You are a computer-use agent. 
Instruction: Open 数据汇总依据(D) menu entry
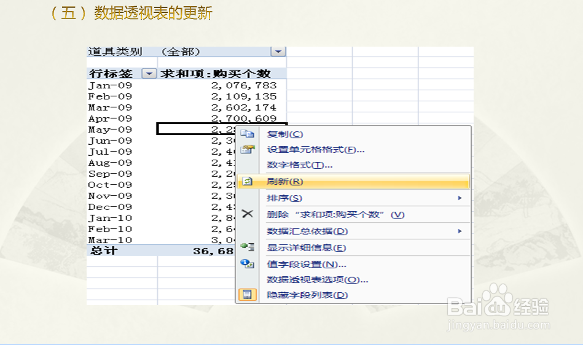pos(307,231)
